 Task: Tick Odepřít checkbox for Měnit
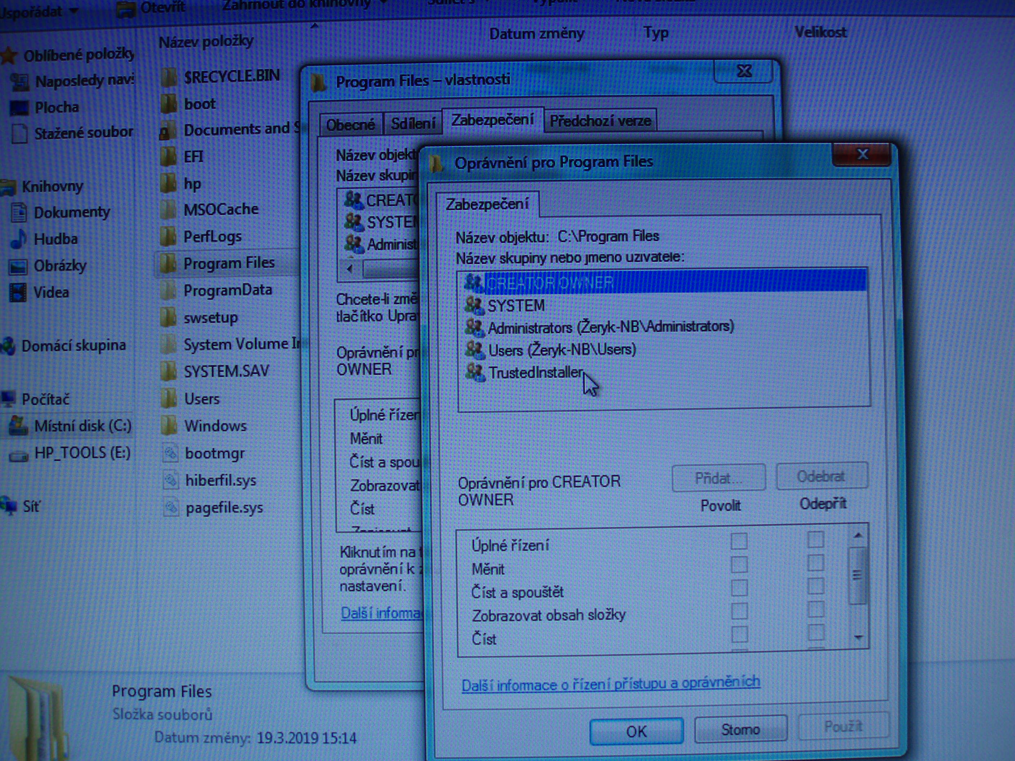point(815,563)
